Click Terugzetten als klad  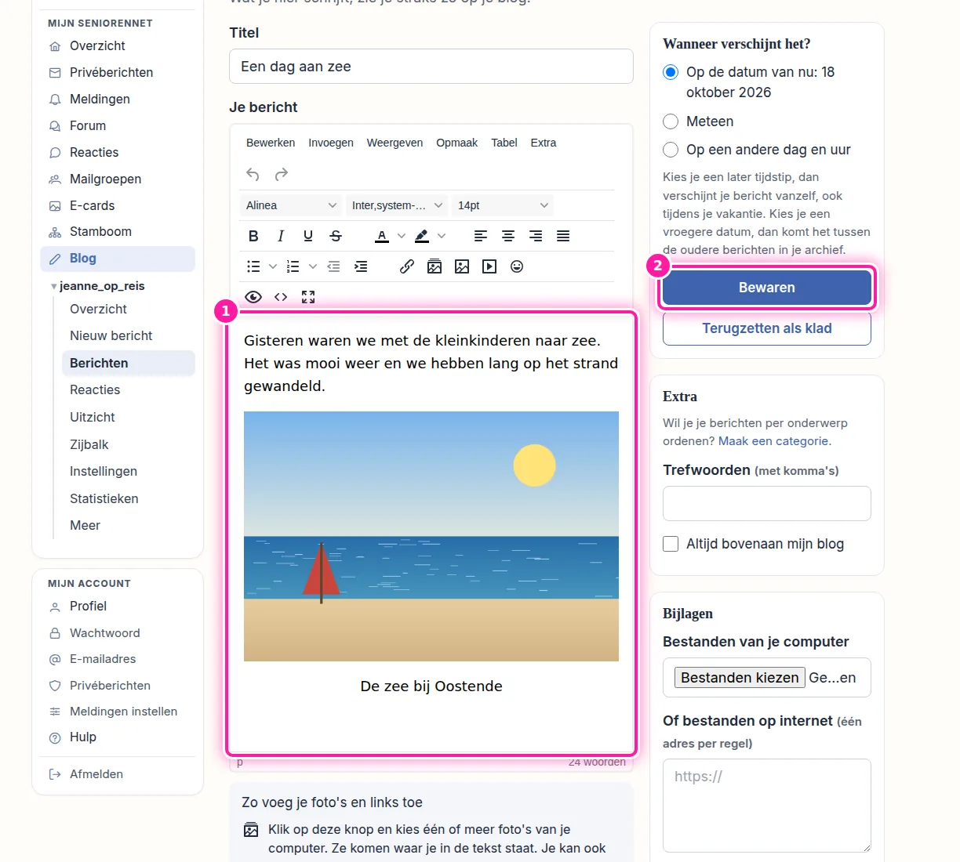coord(767,328)
